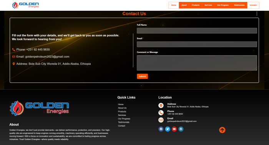
Task: Click the footer Location heading
Action: pos(165,97)
